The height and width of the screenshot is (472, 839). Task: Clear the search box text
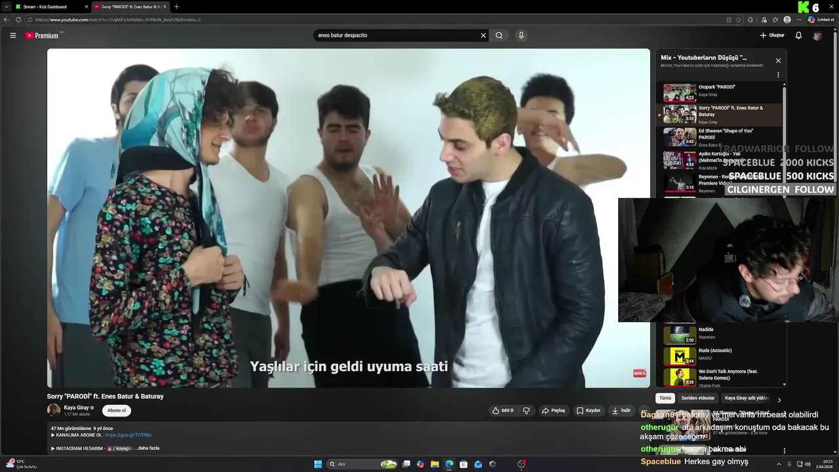(x=483, y=35)
